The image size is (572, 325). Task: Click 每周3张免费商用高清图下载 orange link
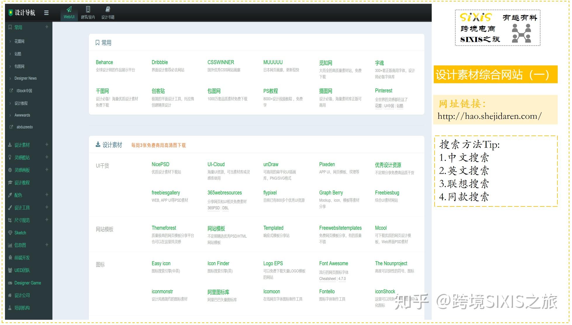(x=158, y=145)
